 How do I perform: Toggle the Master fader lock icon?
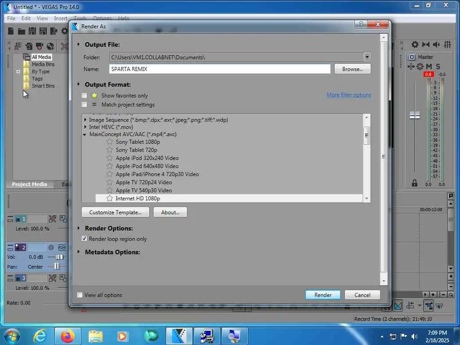pyautogui.click(x=414, y=183)
